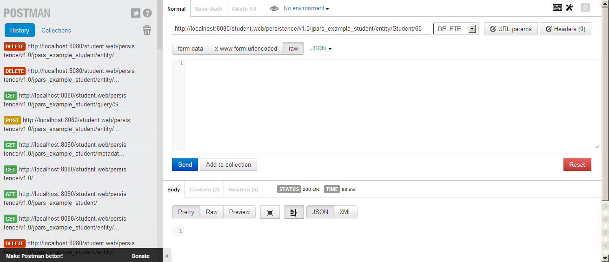Choose Preview response view

239,212
